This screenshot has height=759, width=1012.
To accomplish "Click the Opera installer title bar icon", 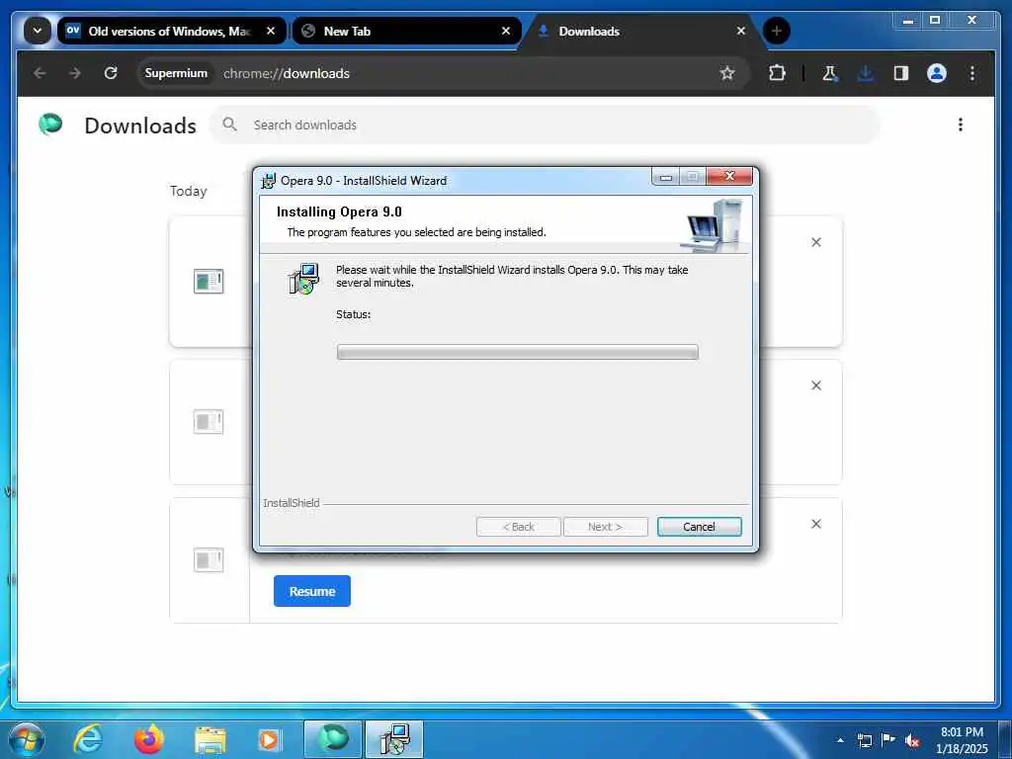I will coord(269,181).
